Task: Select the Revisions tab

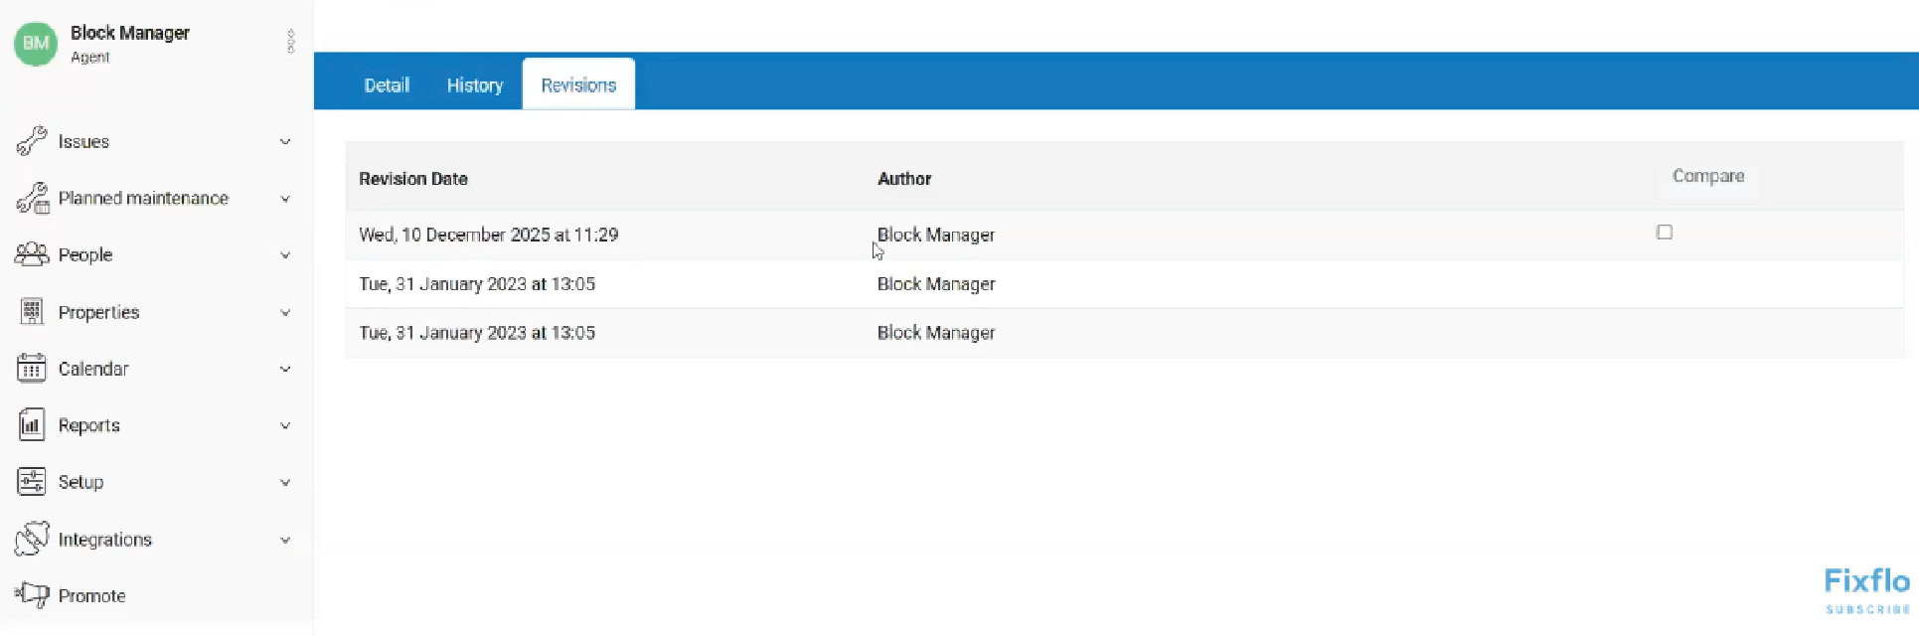Action: [x=578, y=84]
